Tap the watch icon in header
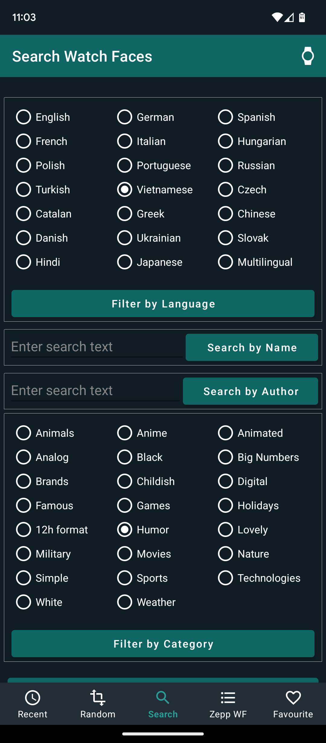 point(308,56)
